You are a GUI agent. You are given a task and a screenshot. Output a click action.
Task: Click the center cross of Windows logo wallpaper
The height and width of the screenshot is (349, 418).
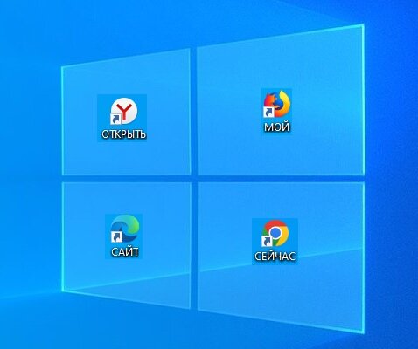[x=194, y=178]
